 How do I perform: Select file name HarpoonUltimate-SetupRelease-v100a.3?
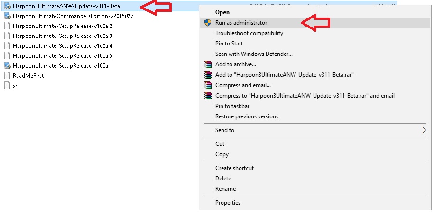click(x=62, y=36)
